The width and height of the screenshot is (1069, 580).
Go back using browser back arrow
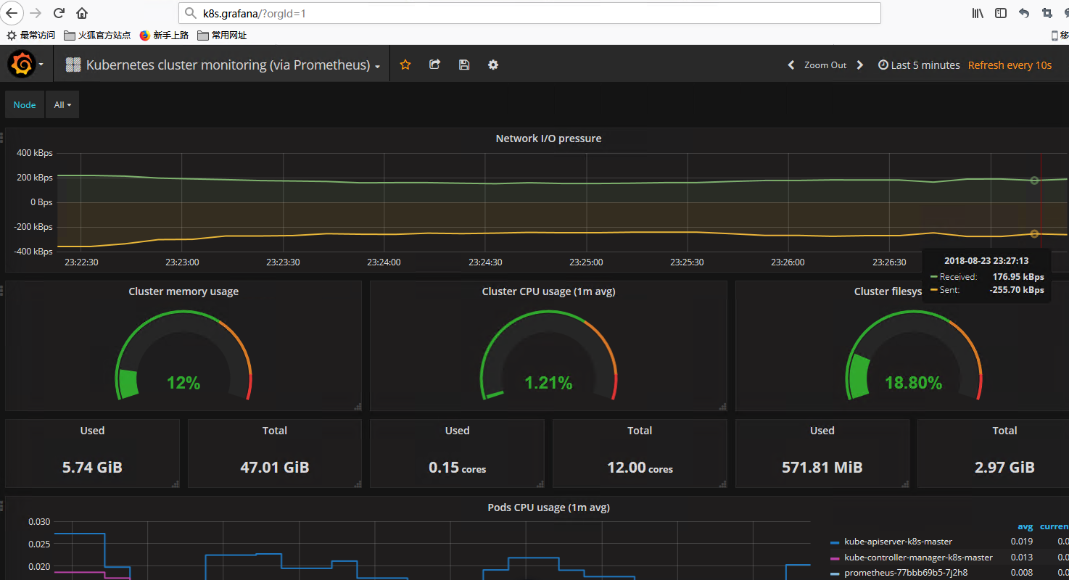pos(12,13)
